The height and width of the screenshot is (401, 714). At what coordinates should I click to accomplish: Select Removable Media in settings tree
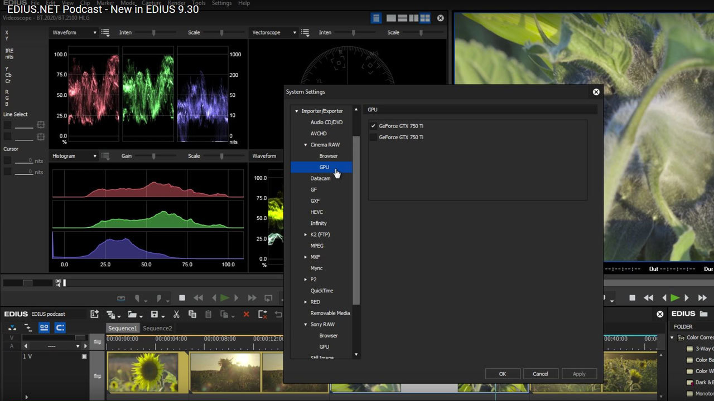coord(330,313)
